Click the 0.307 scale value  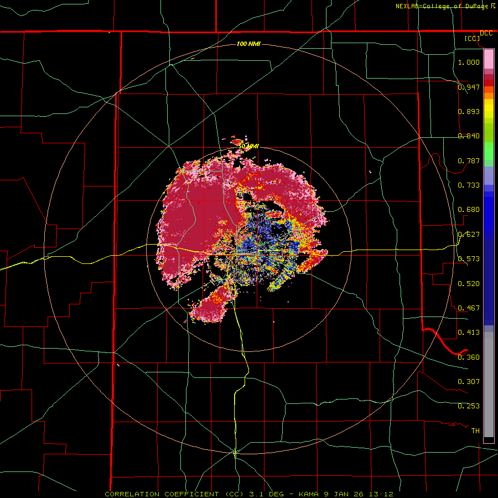click(469, 381)
